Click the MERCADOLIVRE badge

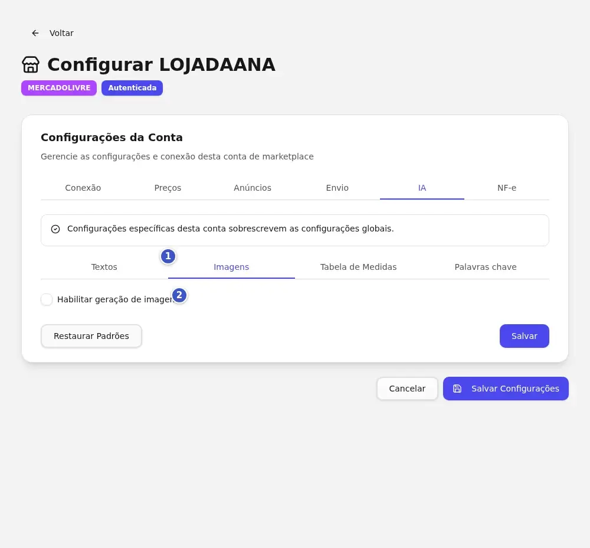[x=59, y=88]
